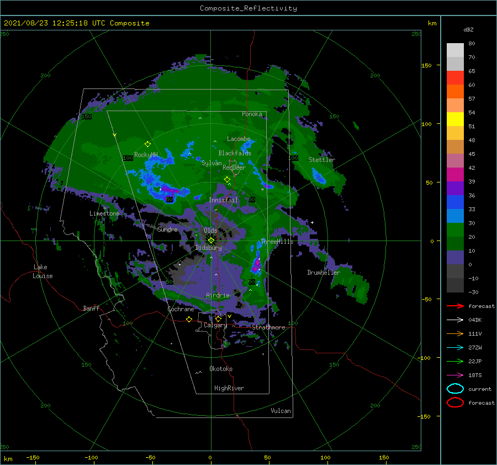Click the HighRiver city label
Image resolution: width=497 pixels, height=465 pixels.
pyautogui.click(x=229, y=388)
